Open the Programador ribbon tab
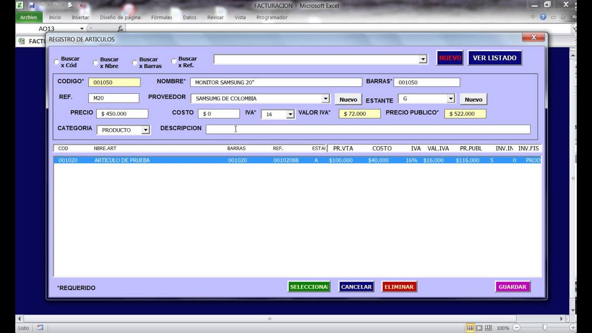Screen dimensions: 592x333 tap(272, 17)
